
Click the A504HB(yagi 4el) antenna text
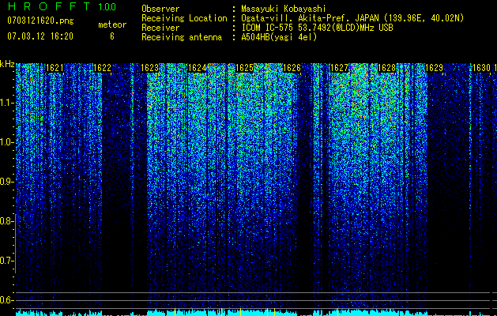click(279, 37)
